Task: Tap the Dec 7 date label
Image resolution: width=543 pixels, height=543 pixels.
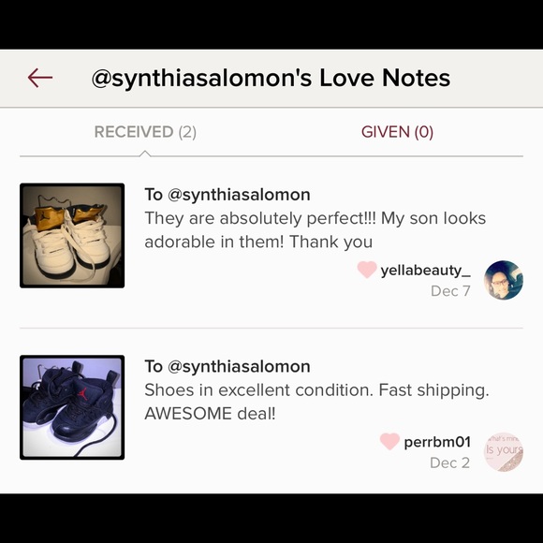Action: click(x=450, y=291)
